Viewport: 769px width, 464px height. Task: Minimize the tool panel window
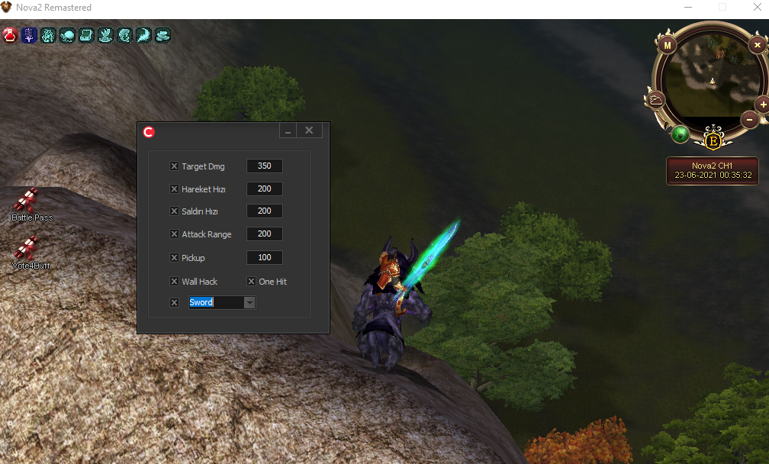288,130
